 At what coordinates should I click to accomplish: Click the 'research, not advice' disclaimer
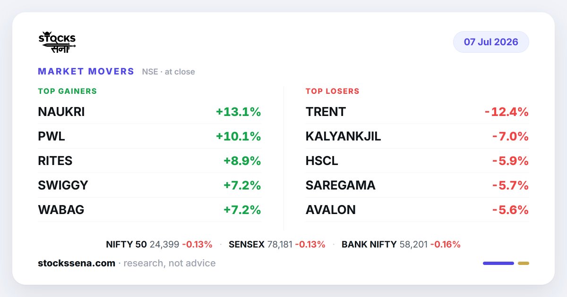coord(170,264)
